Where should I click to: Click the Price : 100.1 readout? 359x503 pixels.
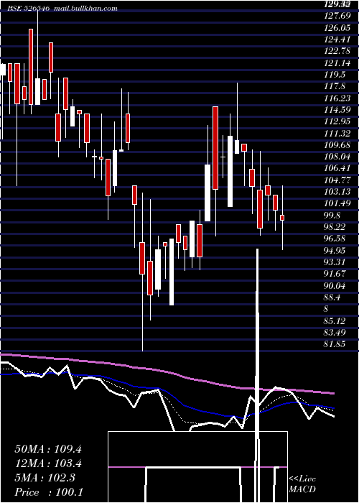pyautogui.click(x=49, y=492)
